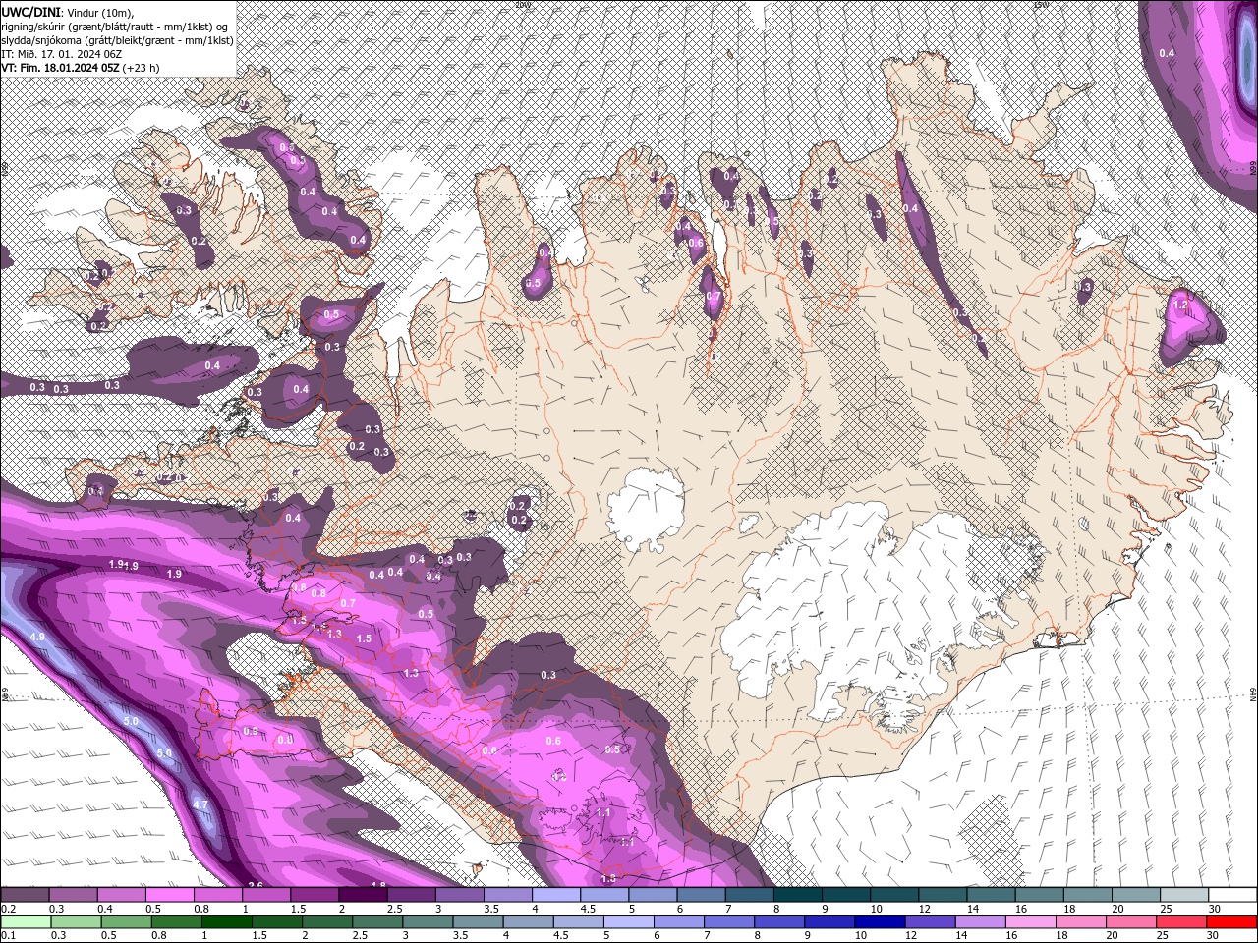This screenshot has height=943, width=1258.
Task: Click the pink precipitation blob on the east coast
Action: click(x=1191, y=326)
